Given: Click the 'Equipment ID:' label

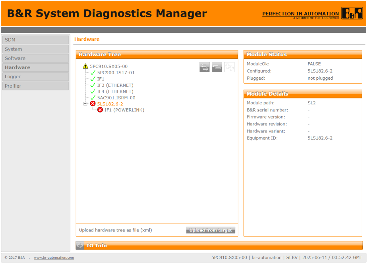Looking at the screenshot, I should click(262, 138).
